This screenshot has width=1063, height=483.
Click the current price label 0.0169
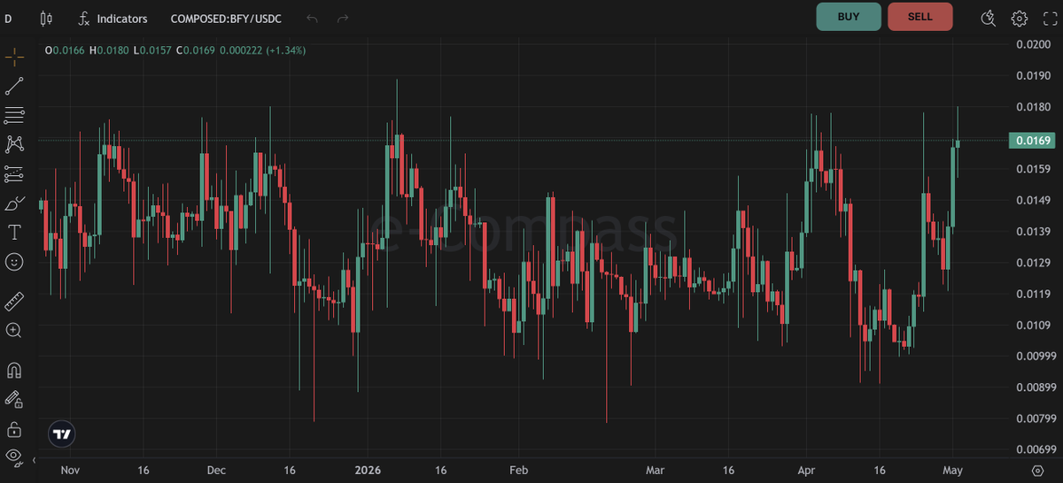pyautogui.click(x=1032, y=140)
